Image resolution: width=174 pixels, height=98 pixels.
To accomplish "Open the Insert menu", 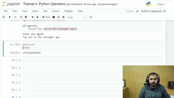I will pos(35,11).
